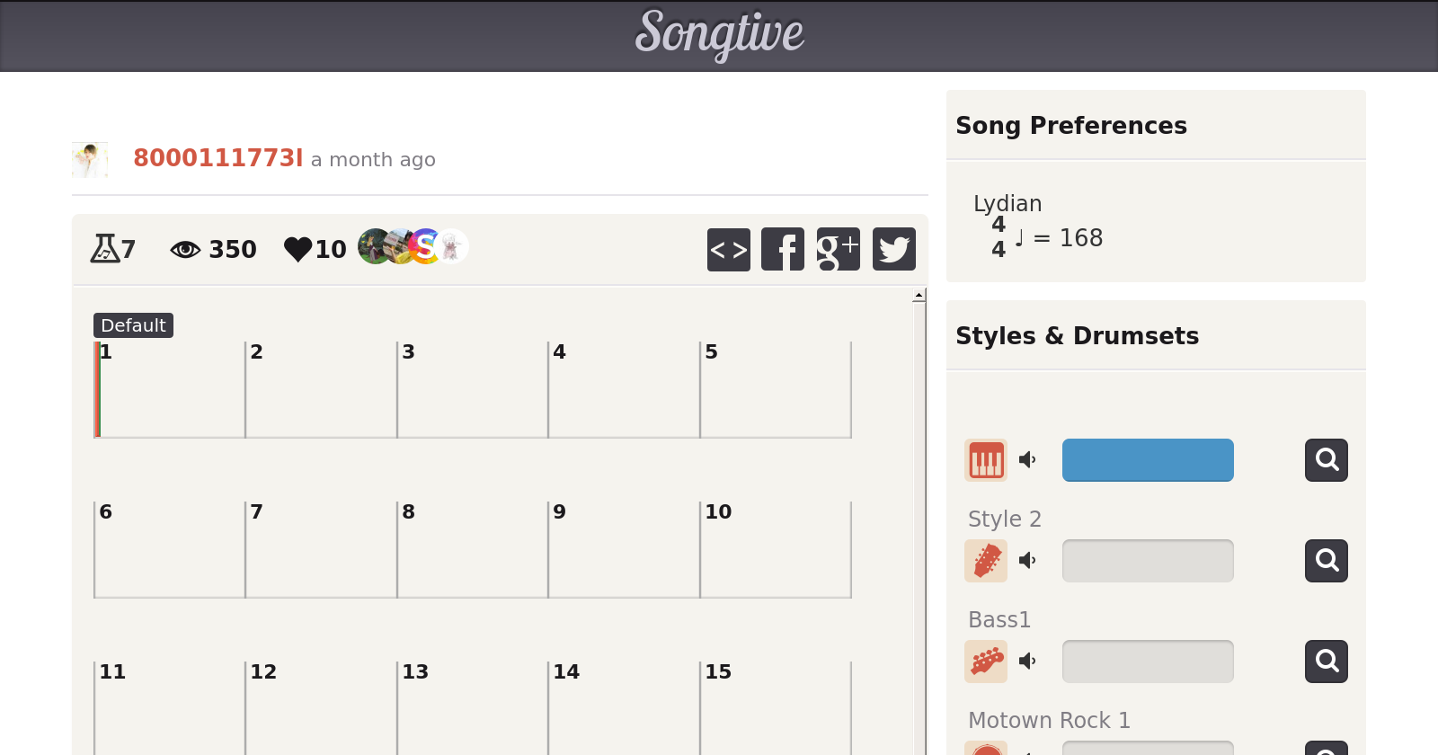Viewport: 1438px width, 755px height.
Task: Search styles for the piano track
Action: tap(1327, 460)
